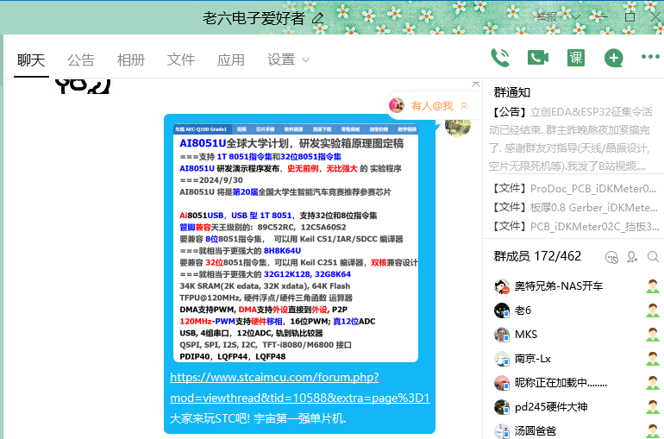Click role badge icon next to 南京-Lx
664x439 pixels.
pos(653,359)
